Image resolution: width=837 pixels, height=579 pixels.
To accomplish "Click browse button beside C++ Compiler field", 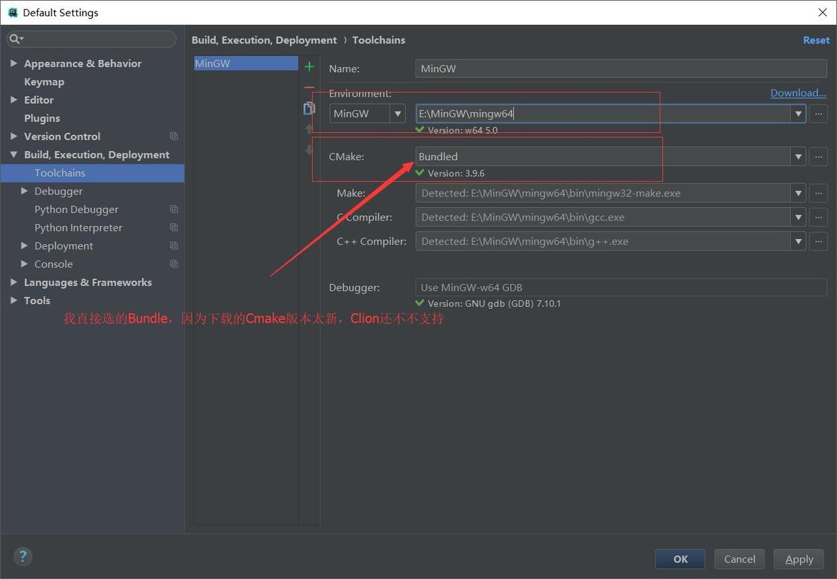I will click(818, 241).
